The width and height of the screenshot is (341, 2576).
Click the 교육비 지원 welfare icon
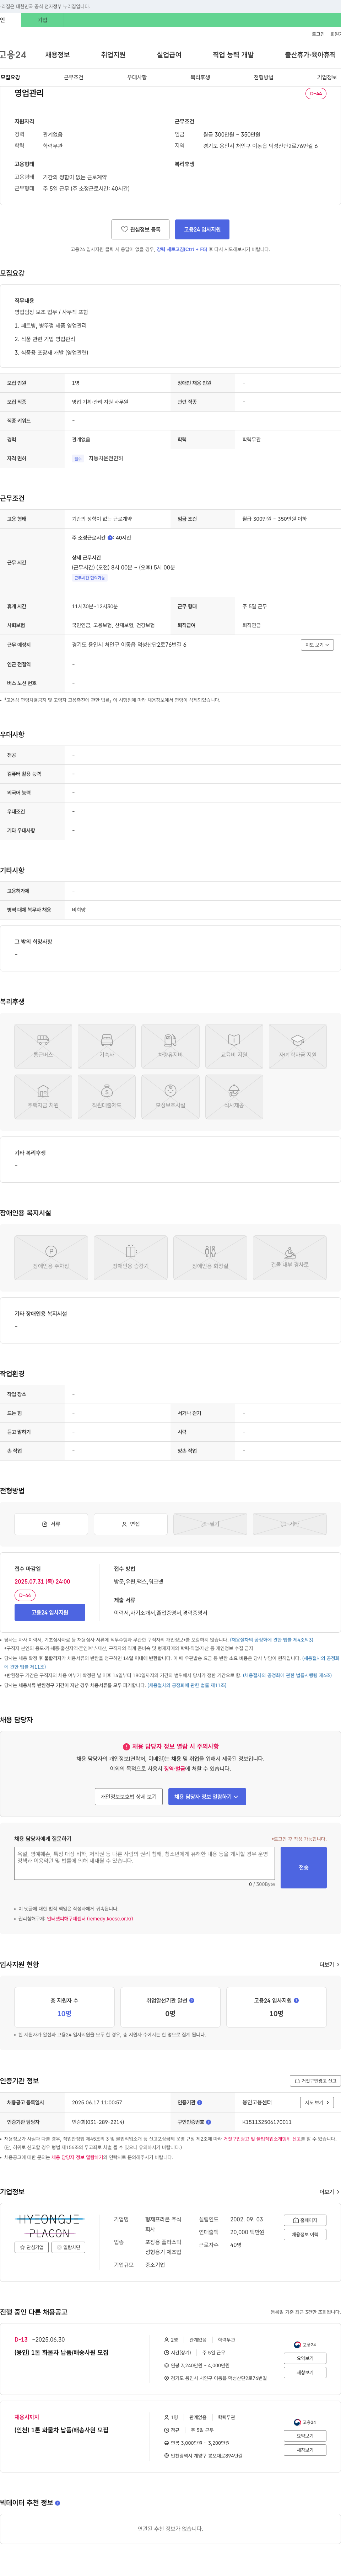(234, 1046)
